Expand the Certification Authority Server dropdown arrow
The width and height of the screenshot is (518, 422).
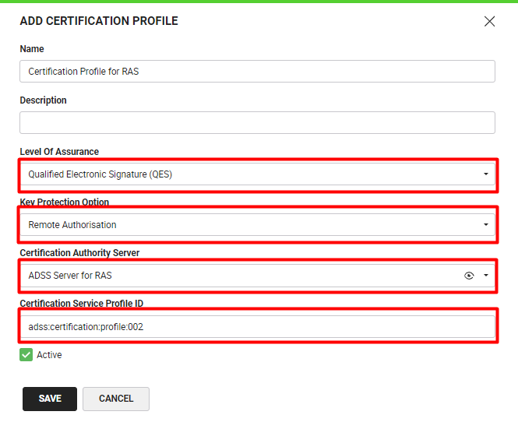click(x=486, y=276)
